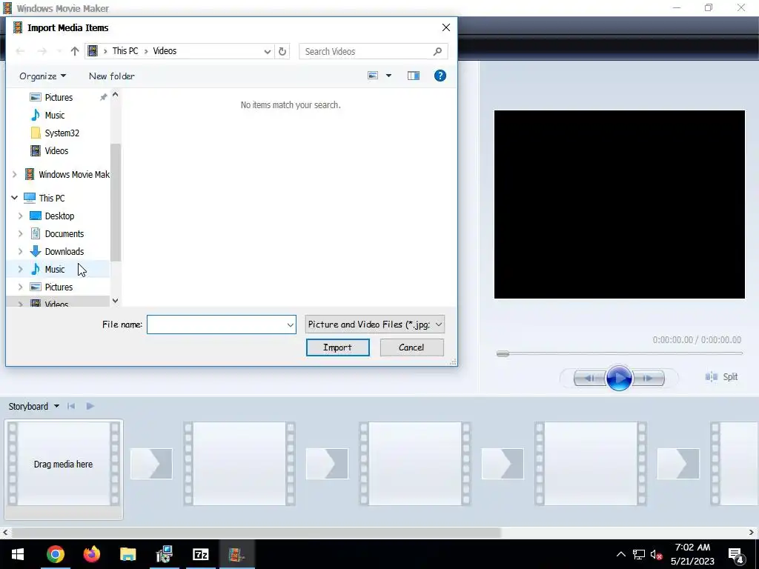Open the Windows Start menu

[x=18, y=554]
